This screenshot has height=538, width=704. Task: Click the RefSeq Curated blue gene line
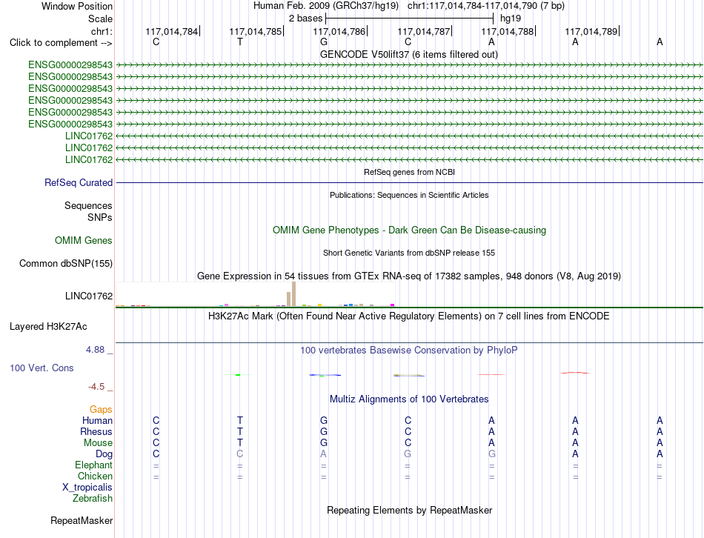tap(409, 183)
